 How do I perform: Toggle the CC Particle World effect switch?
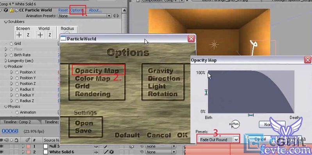click(5, 10)
